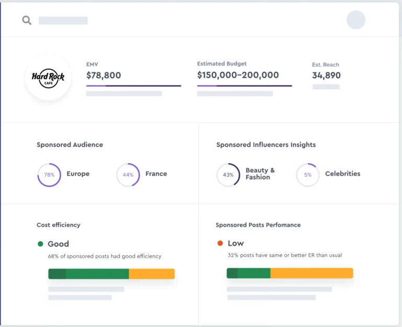The image size is (402, 327).
Task: Click the Sponsored Audience heading
Action: [70, 145]
